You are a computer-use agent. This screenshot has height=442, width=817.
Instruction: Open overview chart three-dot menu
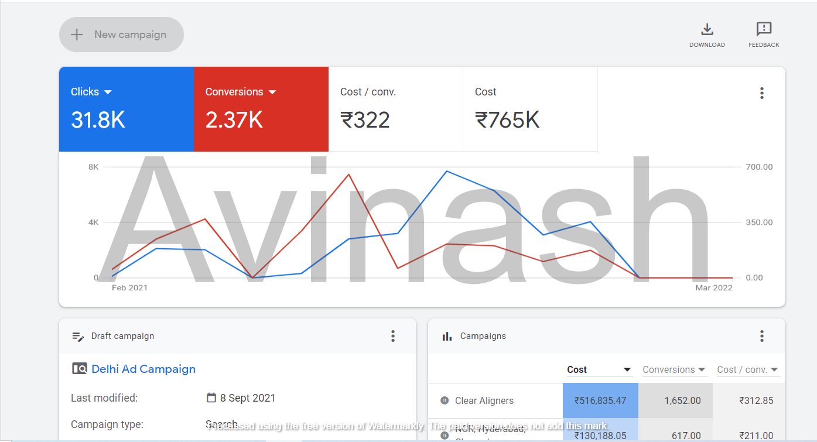[761, 93]
